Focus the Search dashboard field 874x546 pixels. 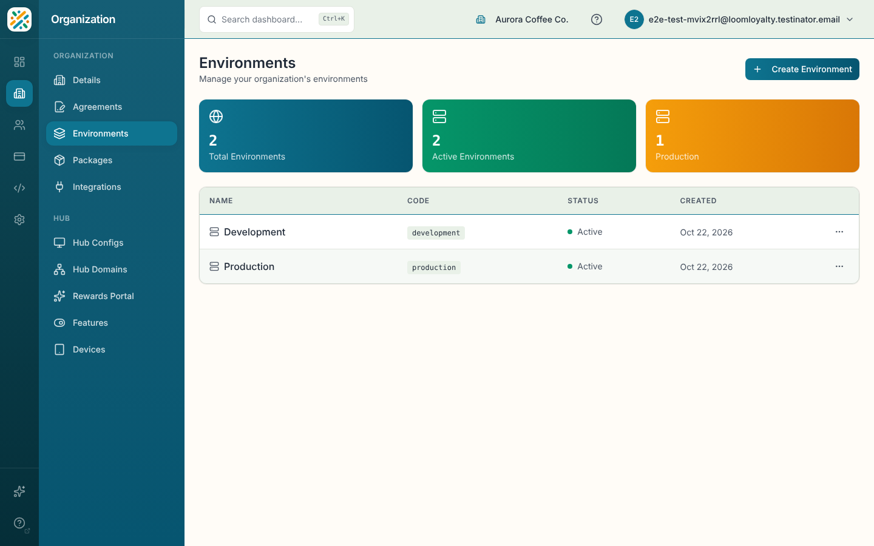[x=277, y=19]
